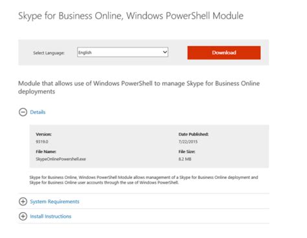Click the File Size label
This screenshot has height=238, width=307.
pos(187,152)
